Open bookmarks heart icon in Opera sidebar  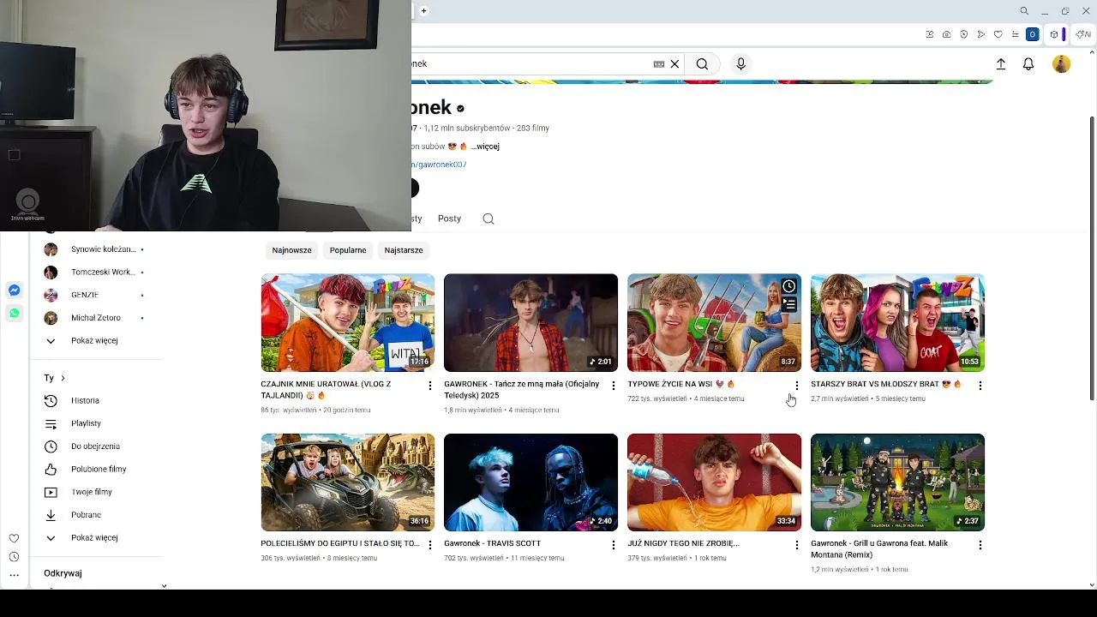tap(14, 538)
